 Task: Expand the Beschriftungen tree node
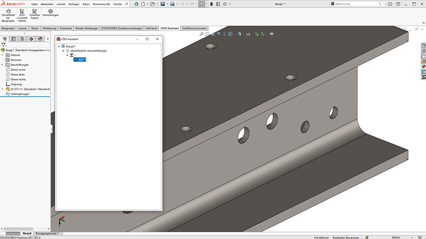[x=3, y=65]
